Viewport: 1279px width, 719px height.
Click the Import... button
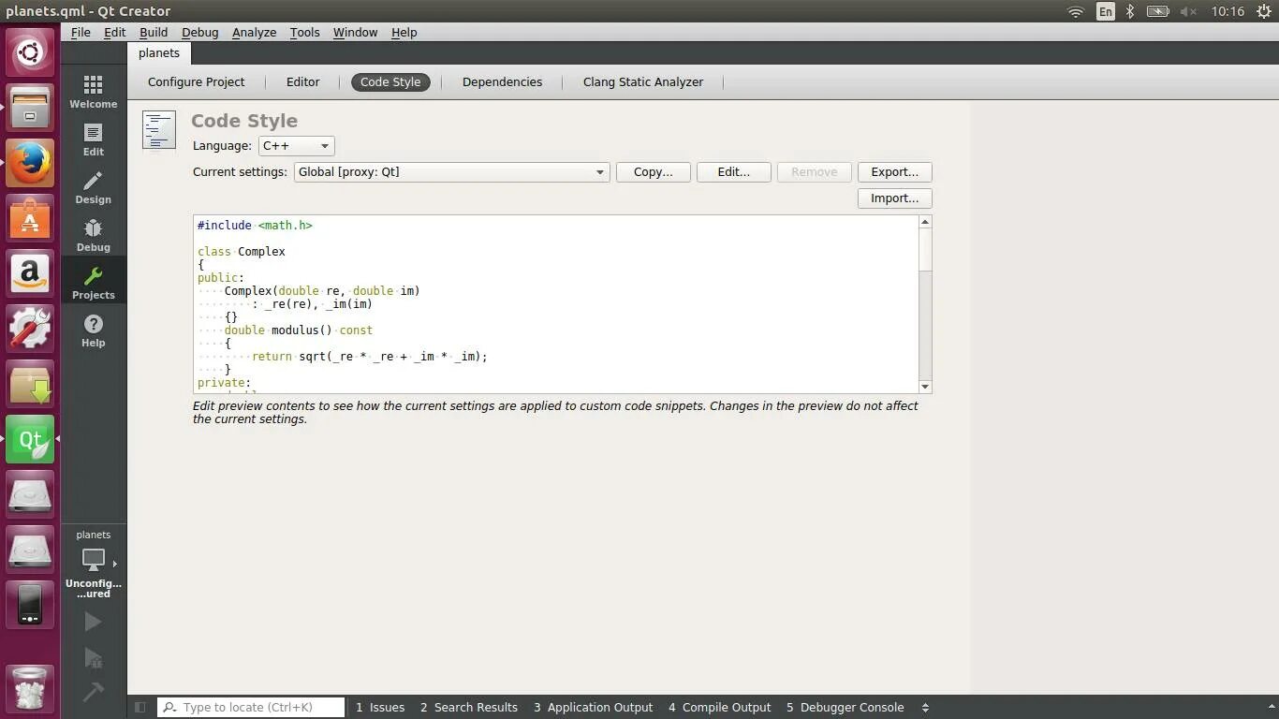click(x=895, y=198)
